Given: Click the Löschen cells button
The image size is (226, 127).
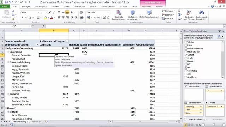Looking at the screenshot, I should (x=168, y=15).
